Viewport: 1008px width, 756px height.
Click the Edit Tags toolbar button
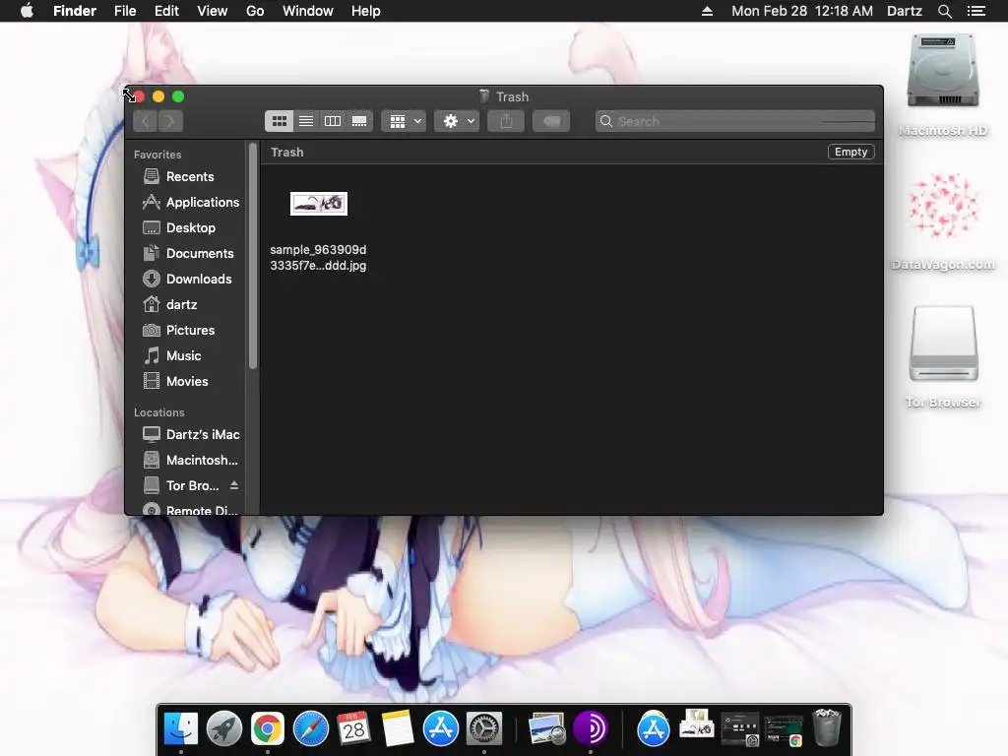[x=551, y=121]
